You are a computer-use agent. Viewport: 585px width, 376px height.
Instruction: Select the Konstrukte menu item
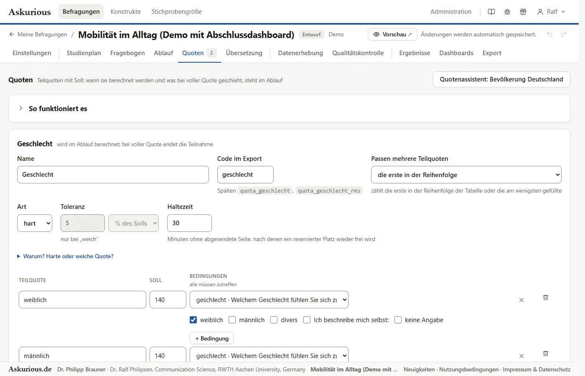(126, 12)
